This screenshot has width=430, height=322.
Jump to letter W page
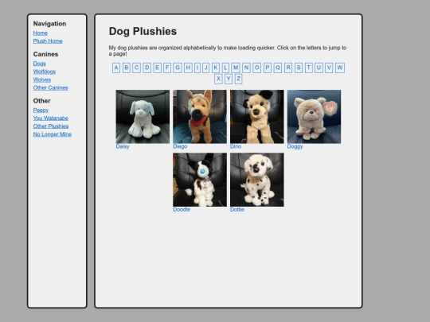point(340,68)
